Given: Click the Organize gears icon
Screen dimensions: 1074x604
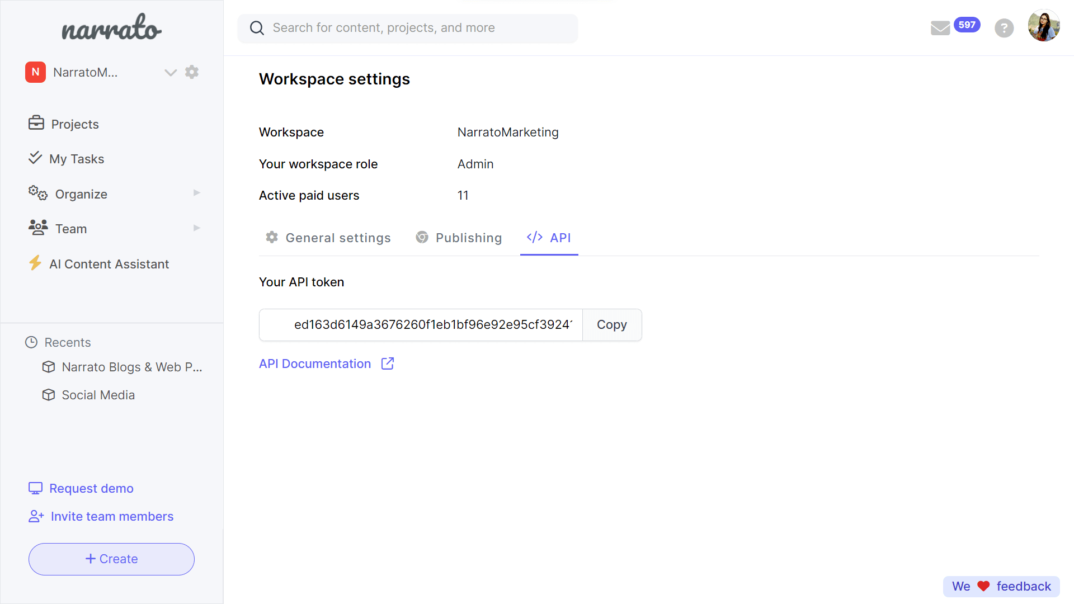Looking at the screenshot, I should click(x=38, y=193).
